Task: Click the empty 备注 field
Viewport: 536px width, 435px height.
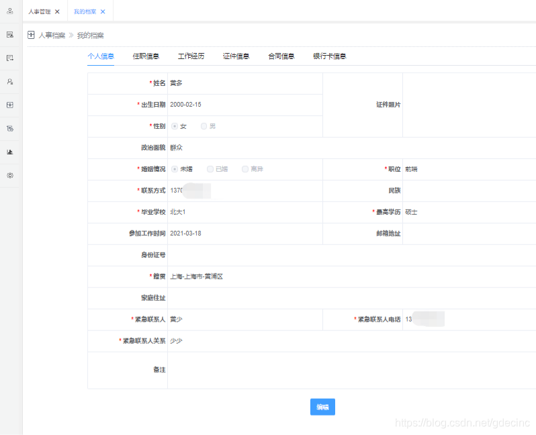Action: click(352, 371)
